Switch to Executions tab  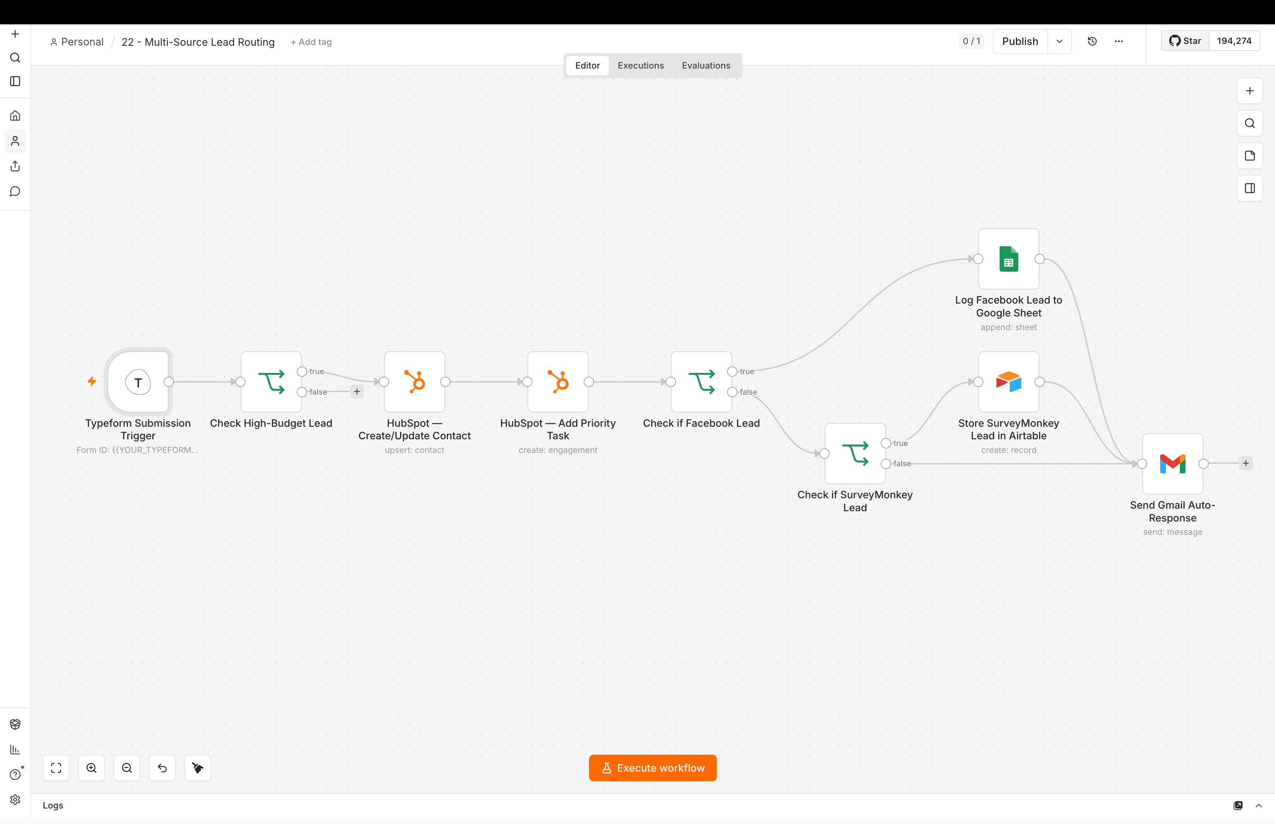coord(640,65)
